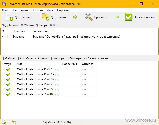
Task: Click the Переименовать button label
Action: pyautogui.click(x=144, y=17)
